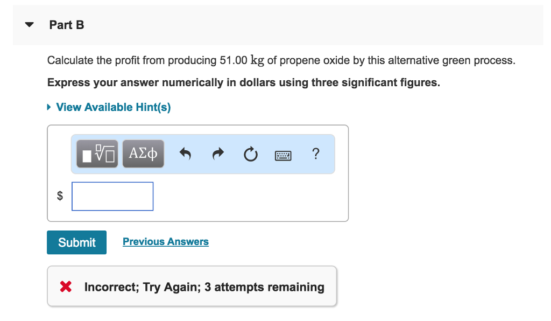Submit your answer

76,242
